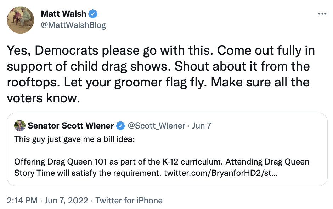Click Scott Wiener's verified checkmark
Image resolution: width=333 pixels, height=209 pixels.
point(121,126)
